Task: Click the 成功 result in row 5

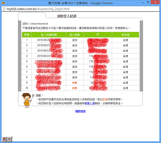Action: click(75, 62)
